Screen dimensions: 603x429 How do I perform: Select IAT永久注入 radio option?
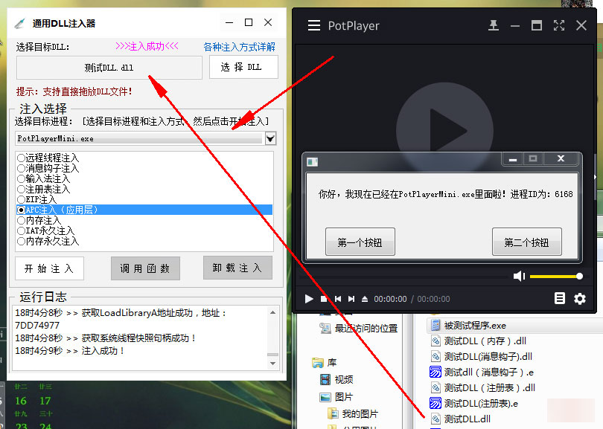pos(45,230)
